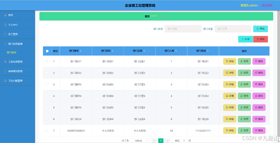280x143 pixels.
Task: Check the checkbox for row 4
Action: [x=47, y=96]
